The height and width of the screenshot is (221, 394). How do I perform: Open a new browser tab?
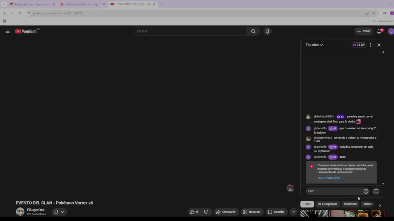pyautogui.click(x=162, y=4)
